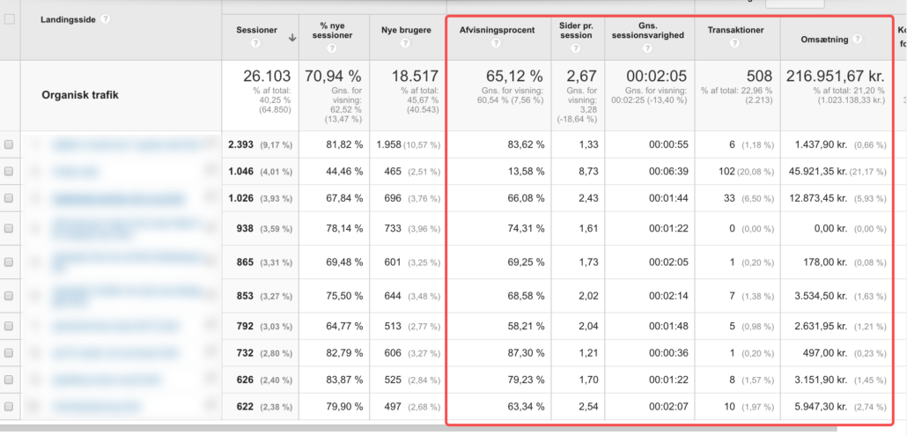Click total new sessions value 70,94 %
The image size is (907, 435).
(x=334, y=77)
